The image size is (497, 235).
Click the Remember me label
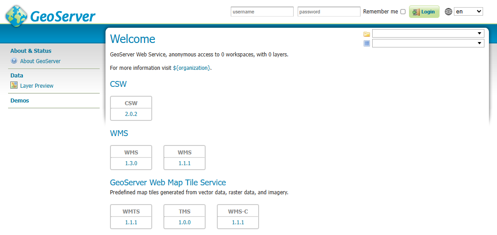pyautogui.click(x=380, y=11)
